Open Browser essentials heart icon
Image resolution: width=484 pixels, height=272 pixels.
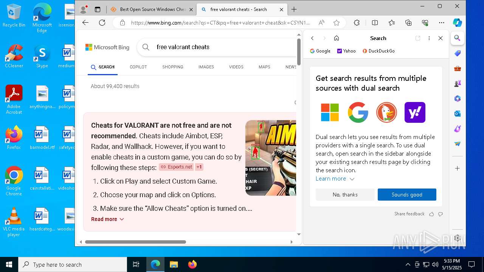coord(425,23)
